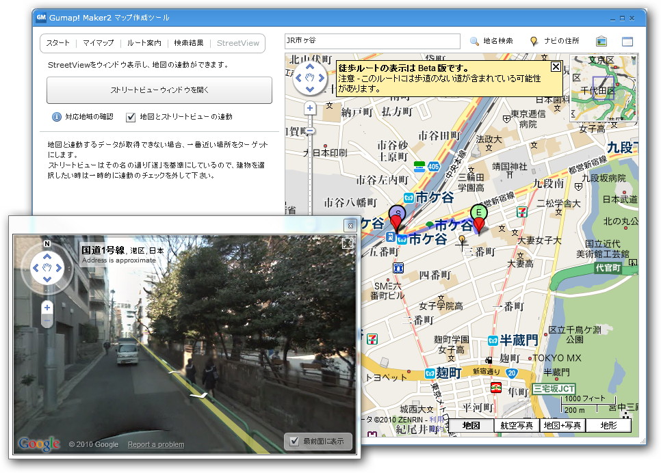
Task: Click the up arrow on the map pan control
Action: 310,66
